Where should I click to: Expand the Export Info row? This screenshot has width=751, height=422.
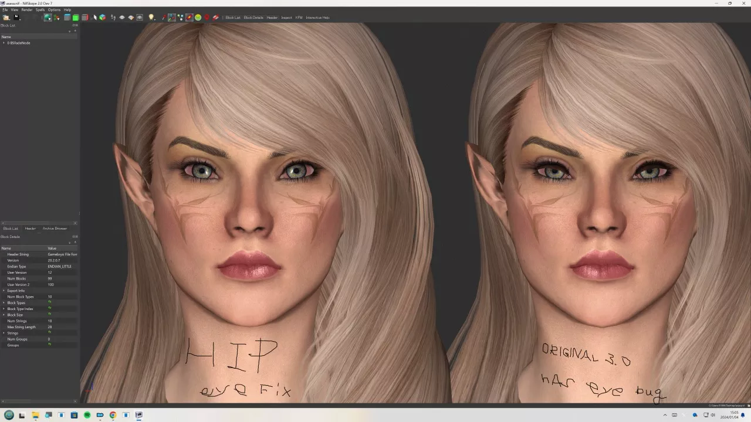(x=4, y=291)
